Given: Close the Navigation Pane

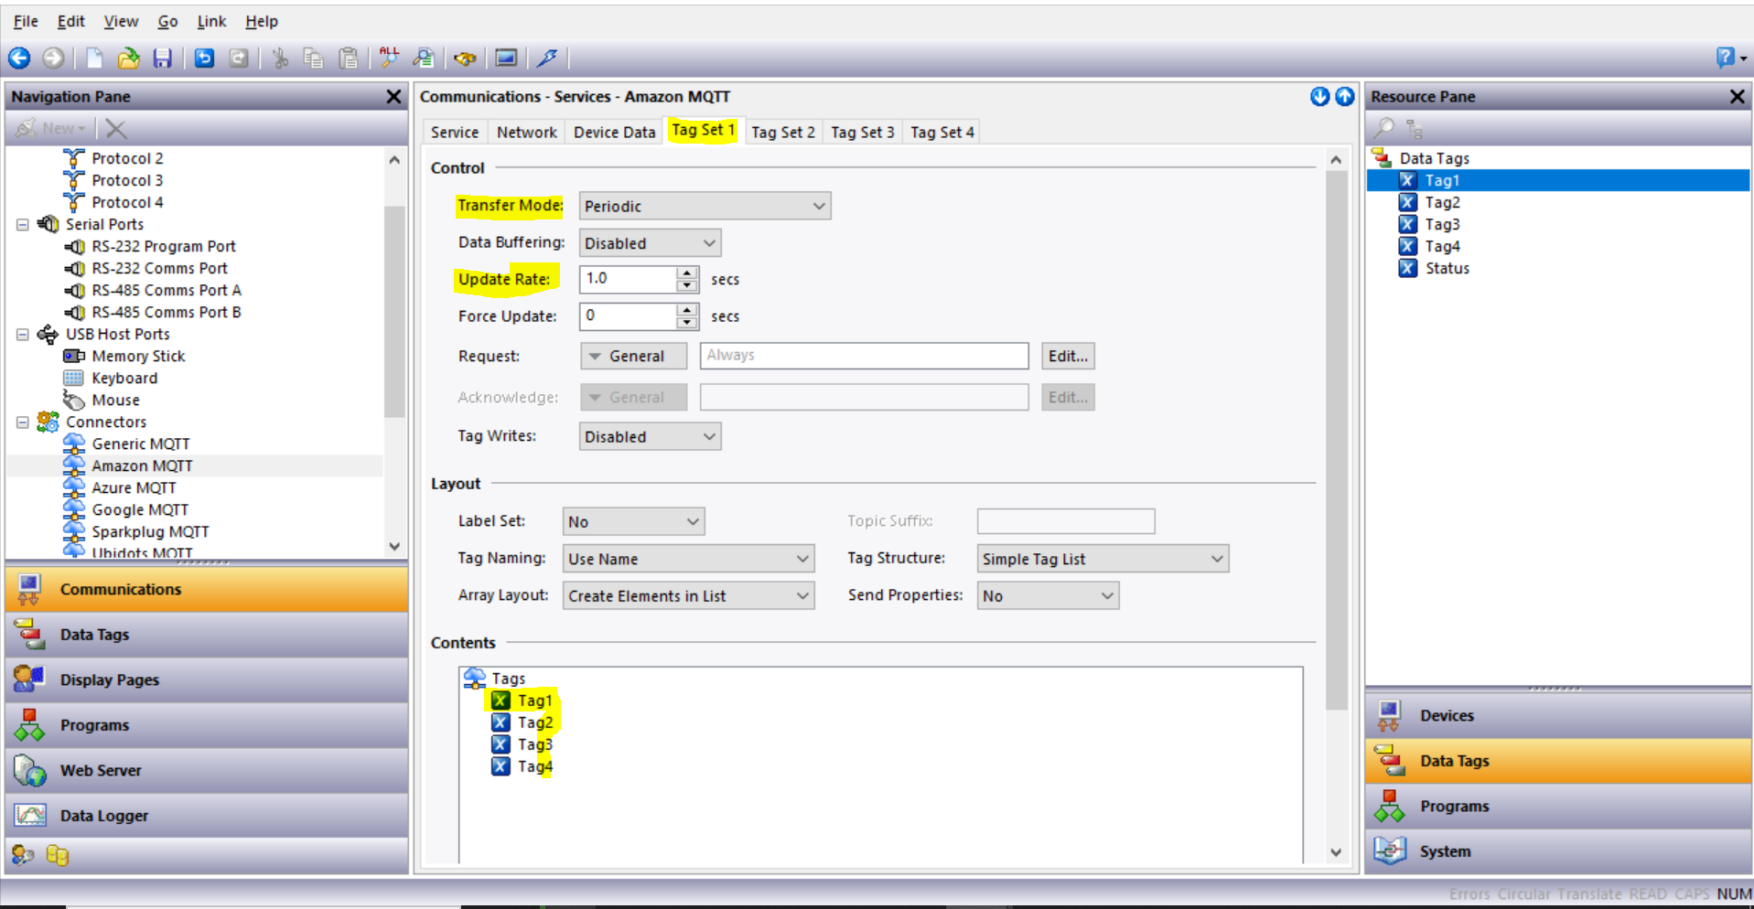Looking at the screenshot, I should click(393, 96).
